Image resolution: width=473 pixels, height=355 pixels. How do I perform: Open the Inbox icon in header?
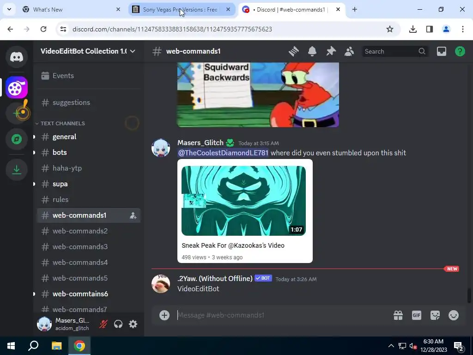coord(441,51)
